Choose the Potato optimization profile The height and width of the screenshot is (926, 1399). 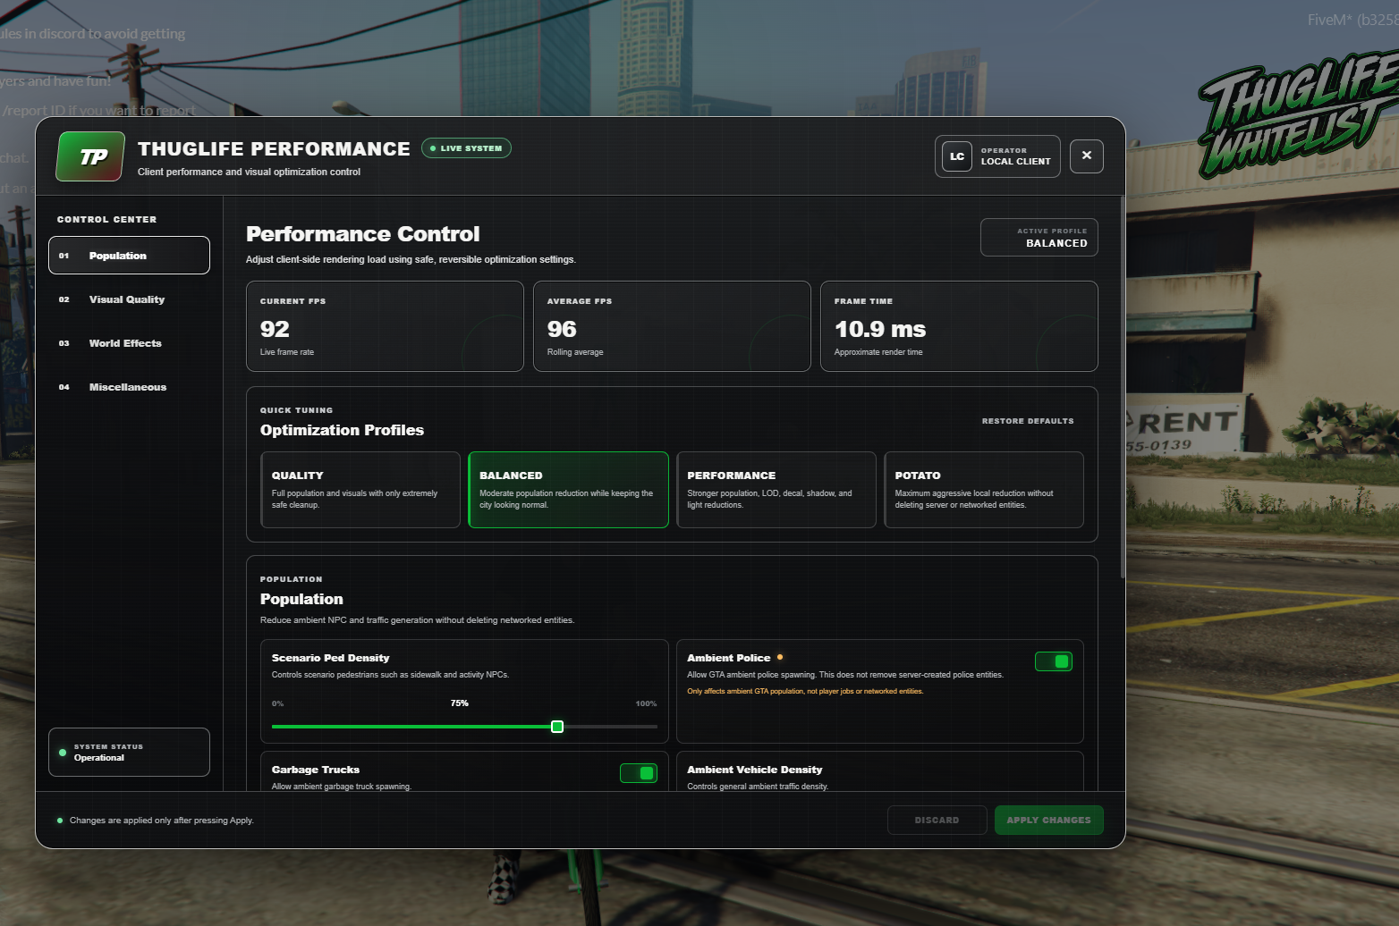pyautogui.click(x=984, y=490)
